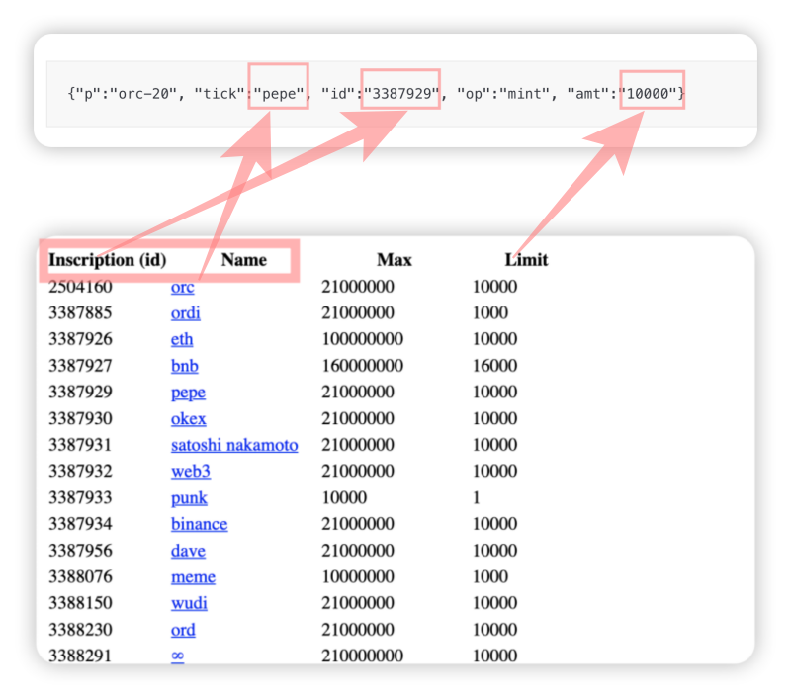Select inscription id 3387932

click(80, 471)
